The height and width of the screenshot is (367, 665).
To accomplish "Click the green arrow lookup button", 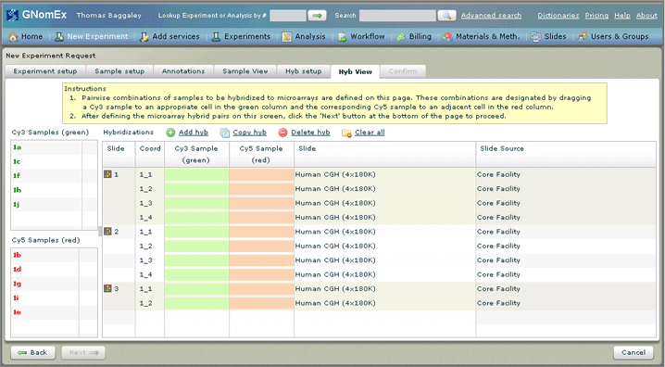I will pyautogui.click(x=318, y=16).
